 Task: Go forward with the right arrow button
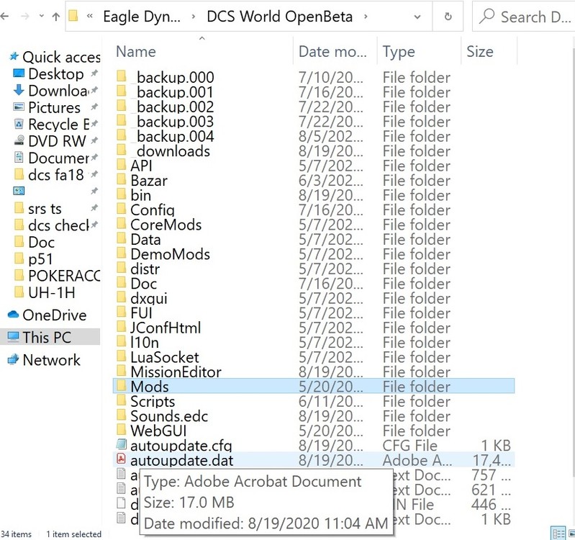[x=25, y=17]
